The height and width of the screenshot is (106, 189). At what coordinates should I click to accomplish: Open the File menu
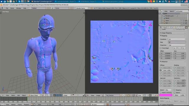7,8
